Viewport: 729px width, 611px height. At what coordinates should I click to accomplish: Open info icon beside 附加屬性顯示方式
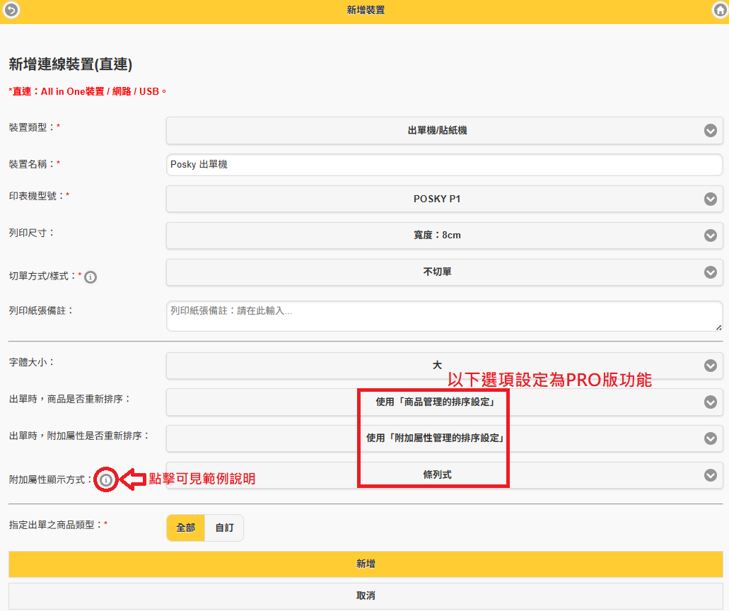click(x=106, y=479)
